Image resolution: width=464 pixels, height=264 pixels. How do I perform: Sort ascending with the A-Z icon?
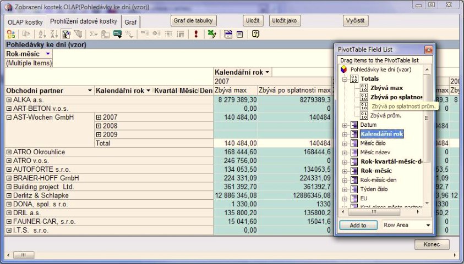42,34
